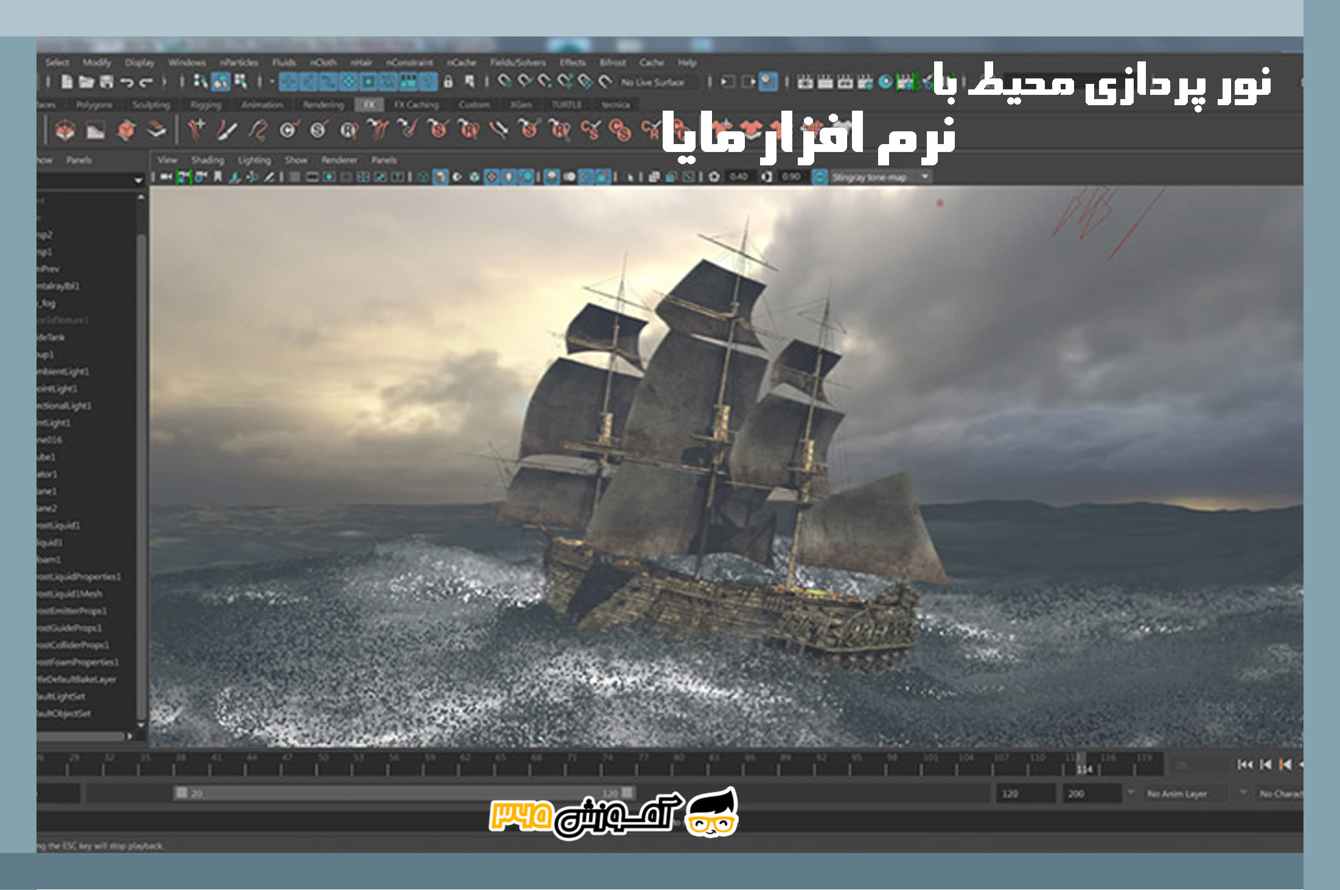Open the Renderer menu in viewport panel

[x=339, y=160]
